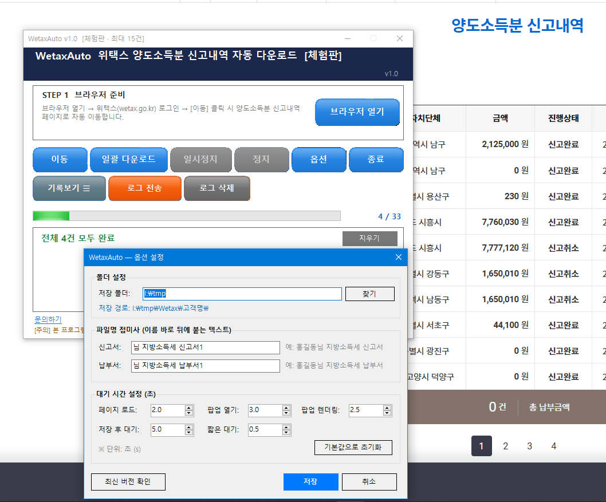606x502 pixels.
Task: Go to page 4 in web pagination
Action: 554,446
